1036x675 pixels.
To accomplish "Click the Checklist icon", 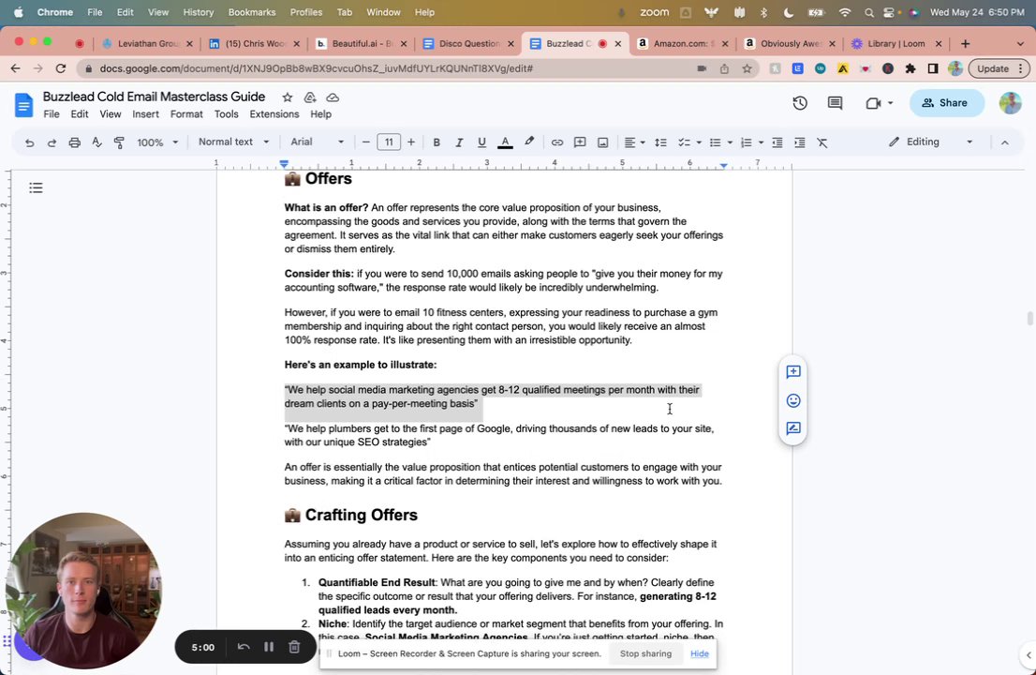I will point(684,142).
